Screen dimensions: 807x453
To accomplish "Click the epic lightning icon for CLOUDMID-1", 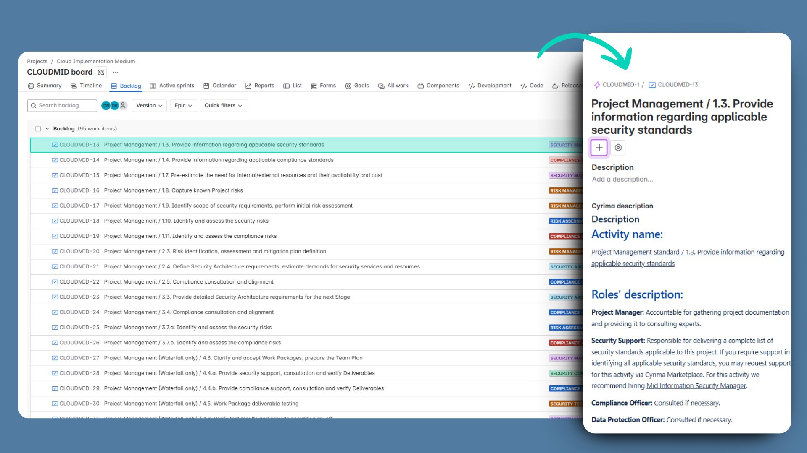I will (596, 85).
